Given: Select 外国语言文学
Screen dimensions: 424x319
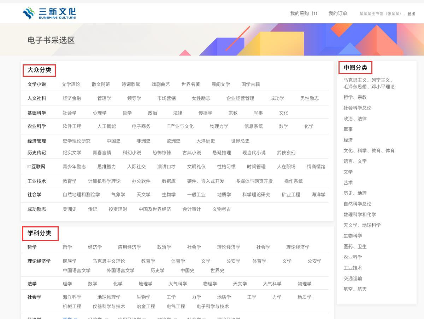Looking at the screenshot, I should (120, 270).
